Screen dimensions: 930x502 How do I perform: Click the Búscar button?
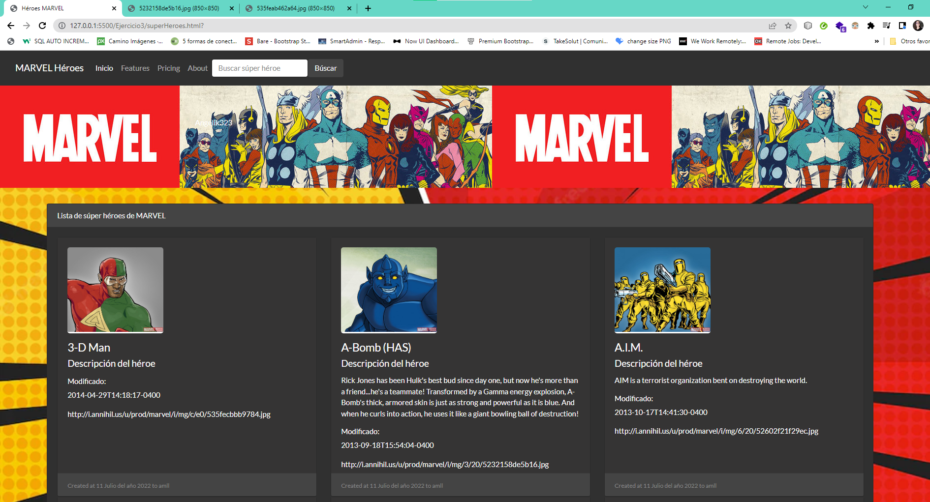coord(326,68)
